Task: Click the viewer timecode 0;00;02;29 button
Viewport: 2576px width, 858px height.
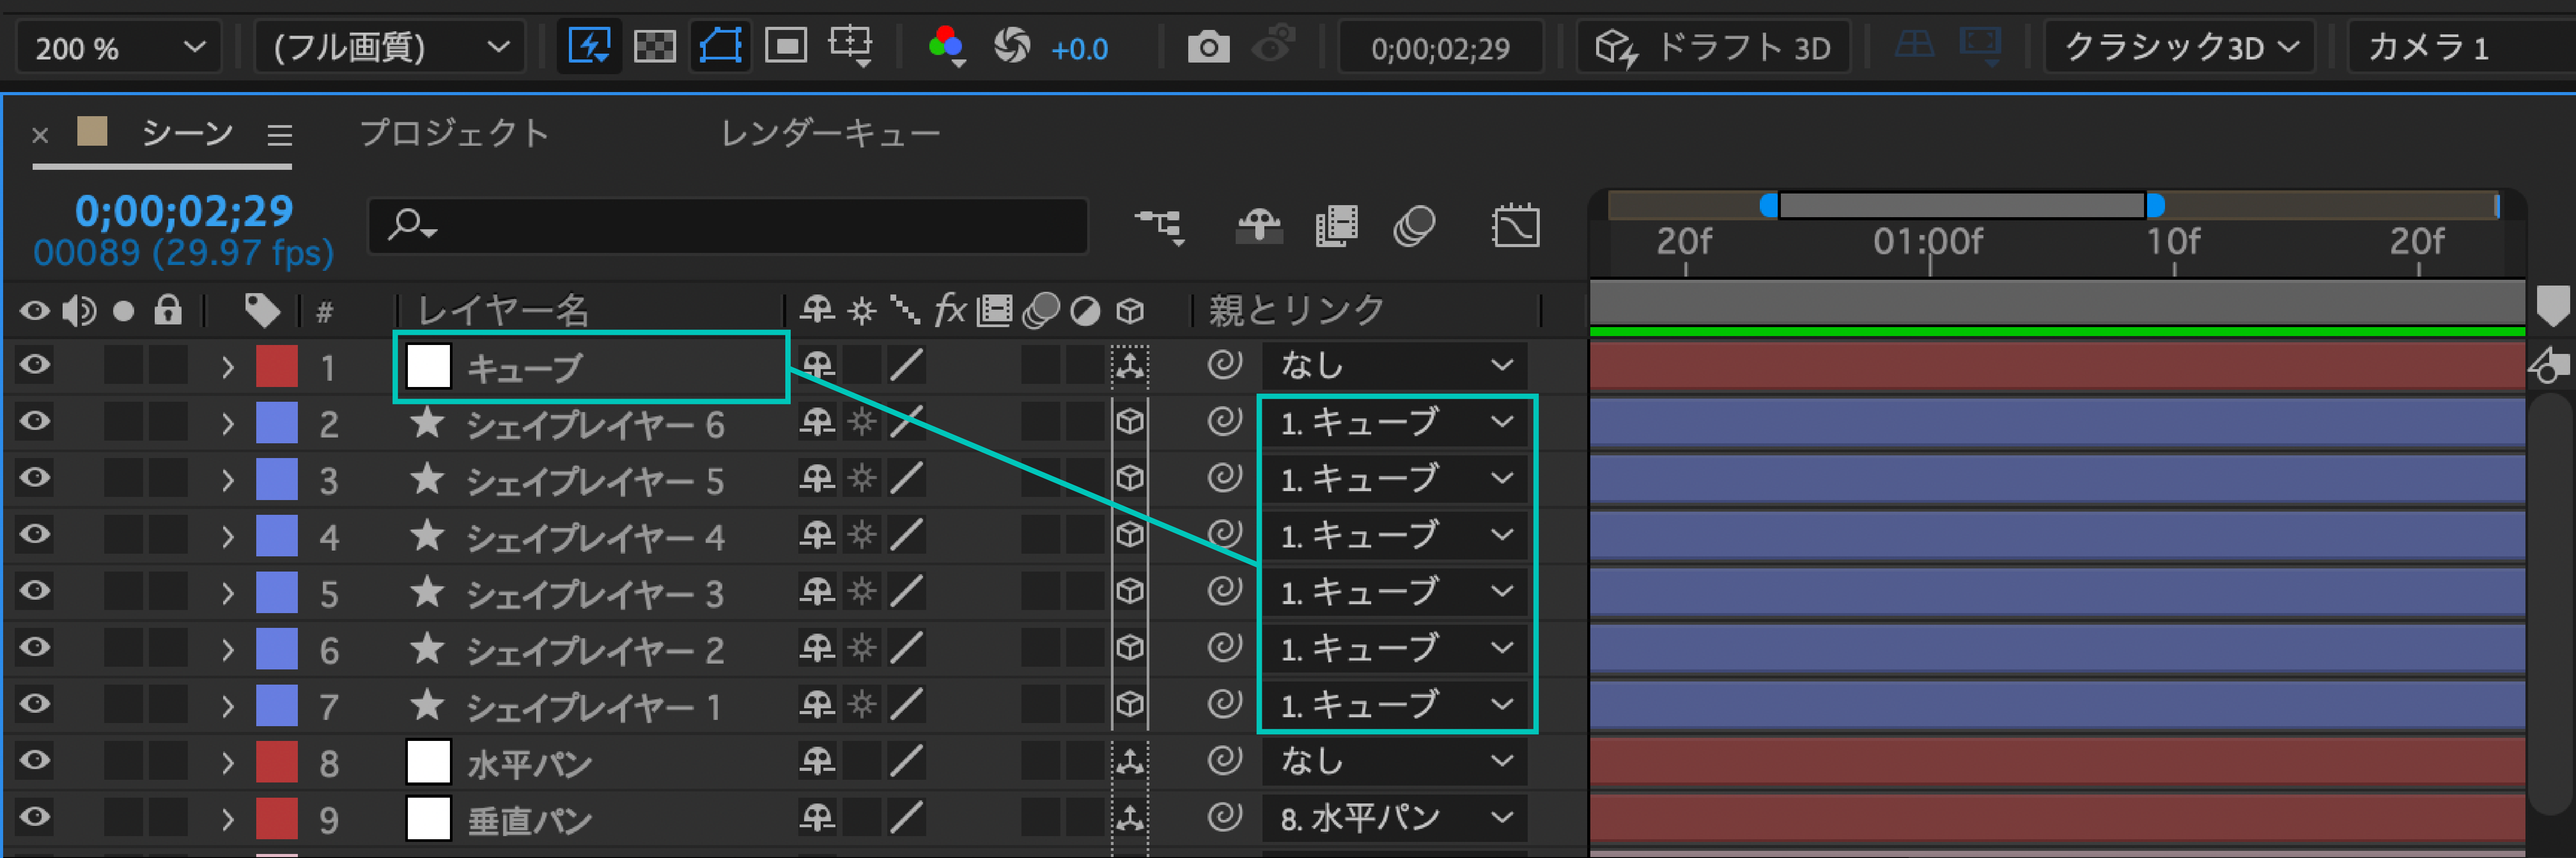Action: pyautogui.click(x=1440, y=48)
